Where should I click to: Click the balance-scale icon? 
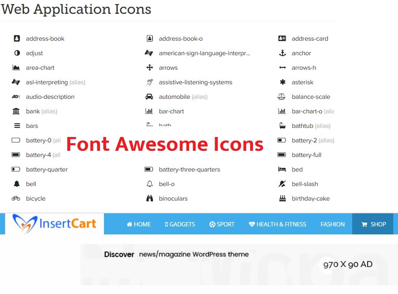tap(281, 96)
